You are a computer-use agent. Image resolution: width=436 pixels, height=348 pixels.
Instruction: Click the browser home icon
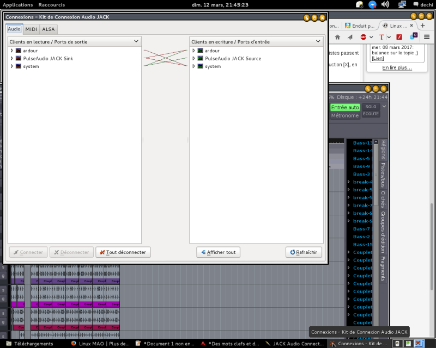pos(337,37)
